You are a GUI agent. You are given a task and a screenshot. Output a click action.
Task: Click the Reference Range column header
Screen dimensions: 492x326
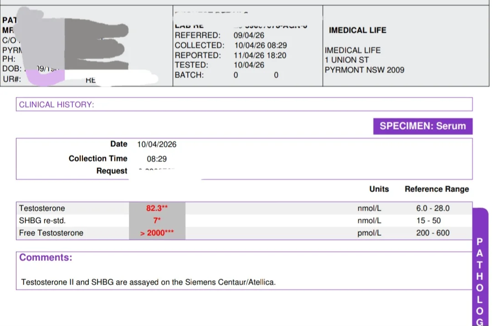click(436, 189)
